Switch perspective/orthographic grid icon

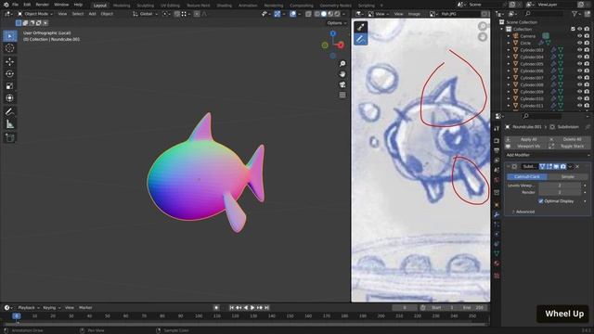coord(342,95)
